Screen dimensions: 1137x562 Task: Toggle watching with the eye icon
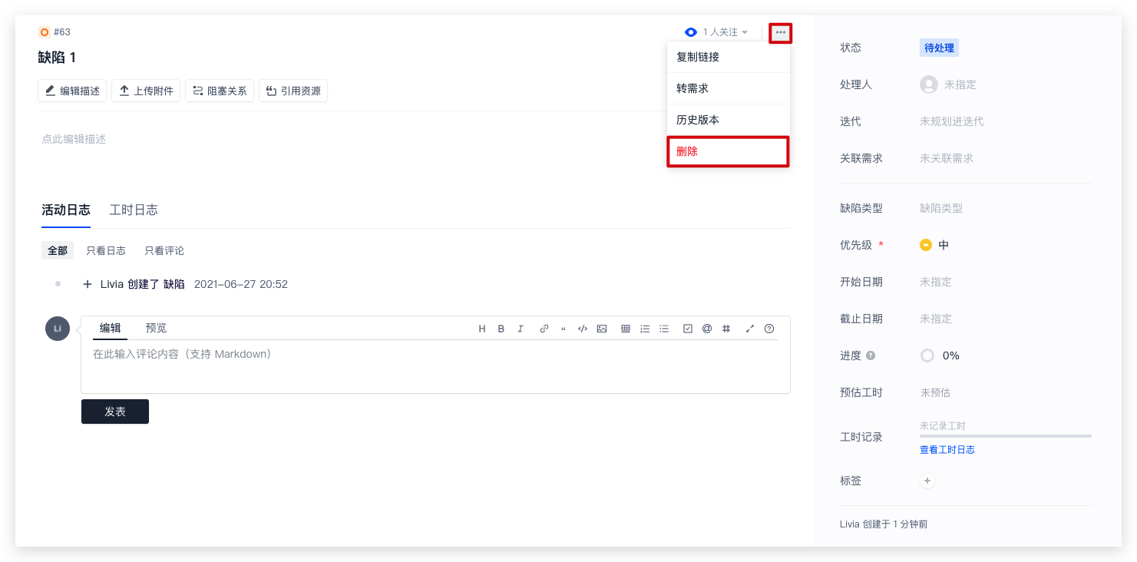(x=691, y=32)
